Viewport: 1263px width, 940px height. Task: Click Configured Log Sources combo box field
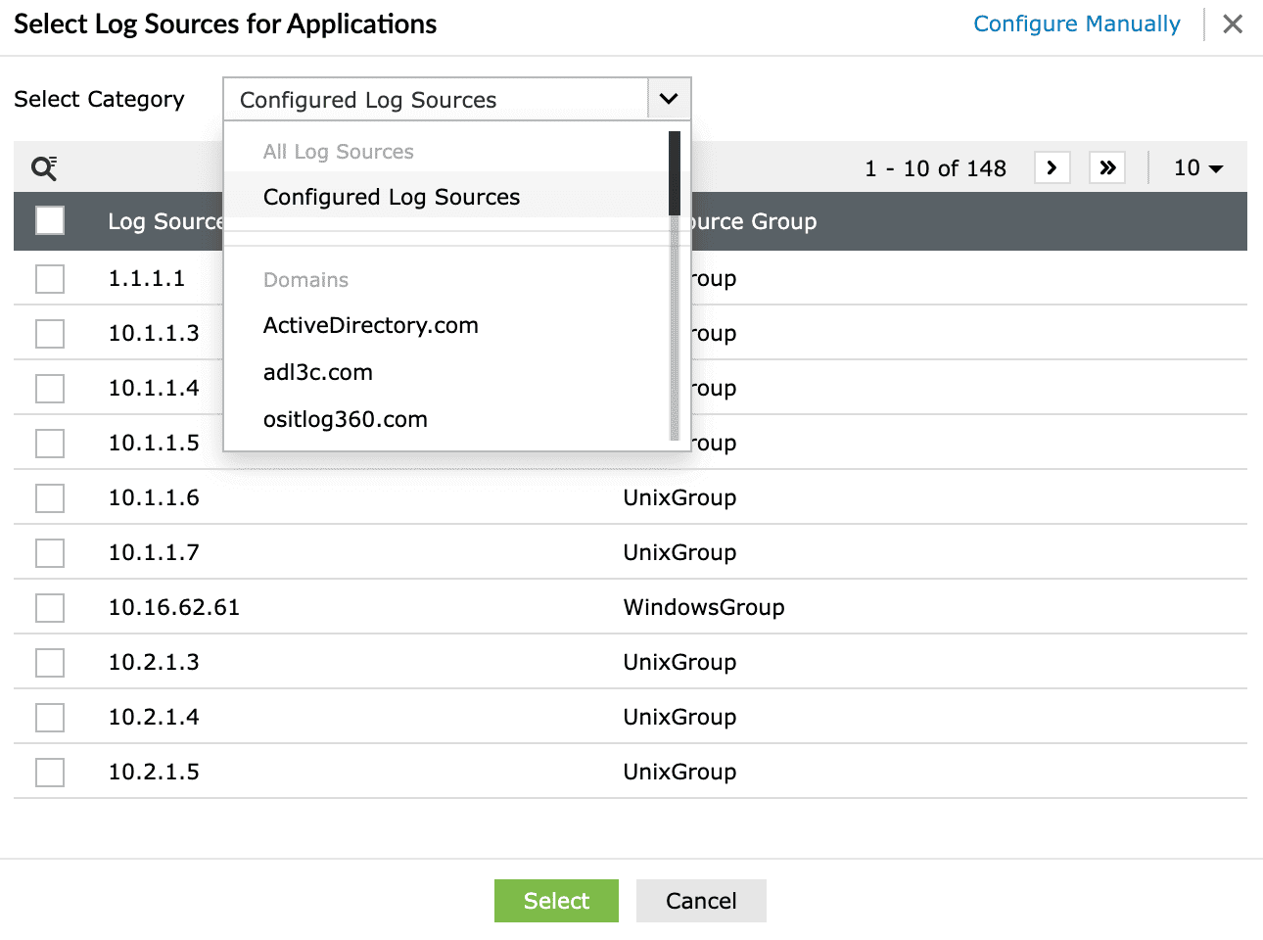point(436,100)
